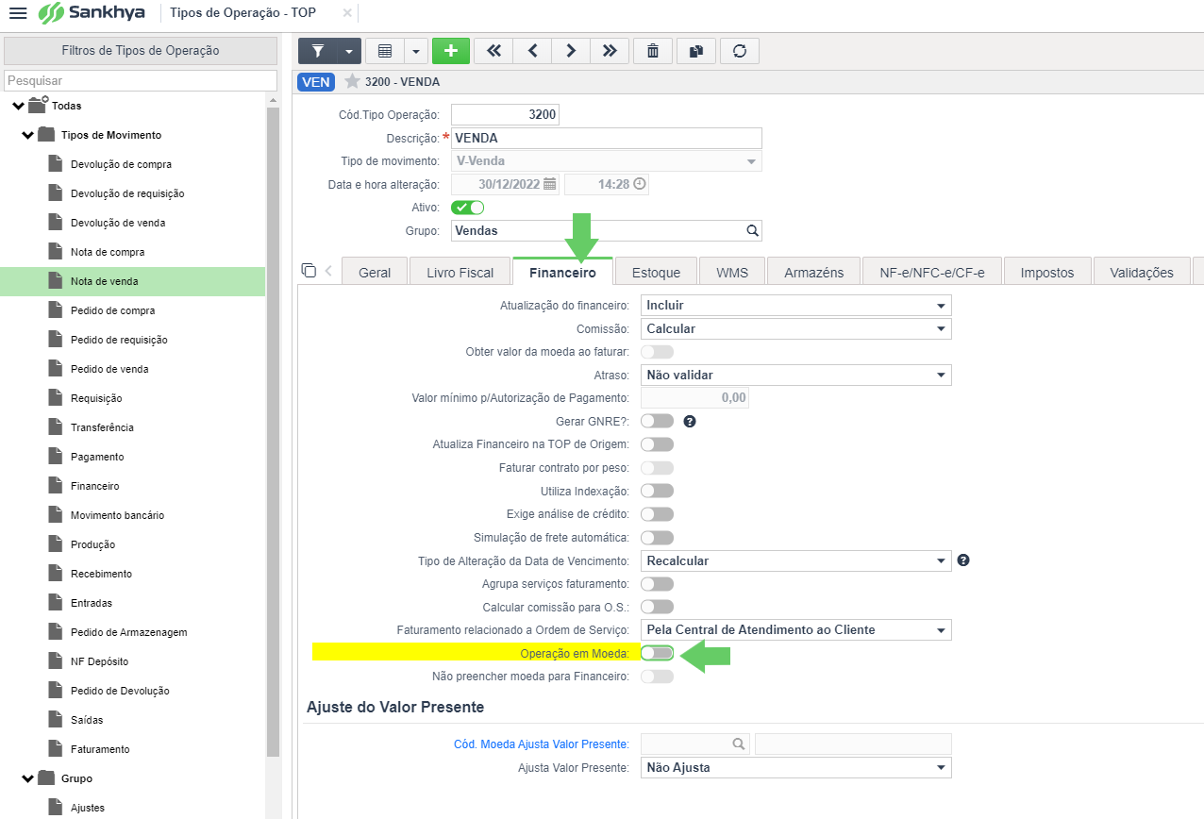Viewport: 1204px width, 819px height.
Task: Click Filtros de Tipos de Operação button
Action: coord(141,50)
